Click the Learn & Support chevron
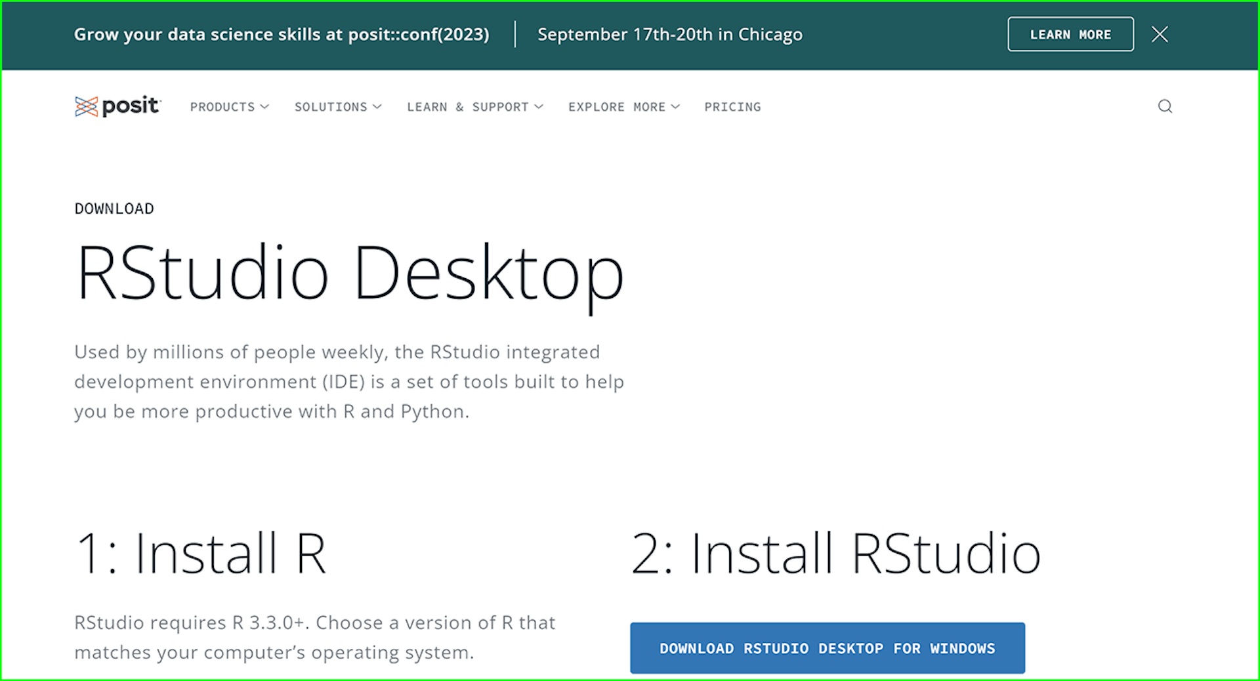1260x681 pixels. tap(539, 107)
